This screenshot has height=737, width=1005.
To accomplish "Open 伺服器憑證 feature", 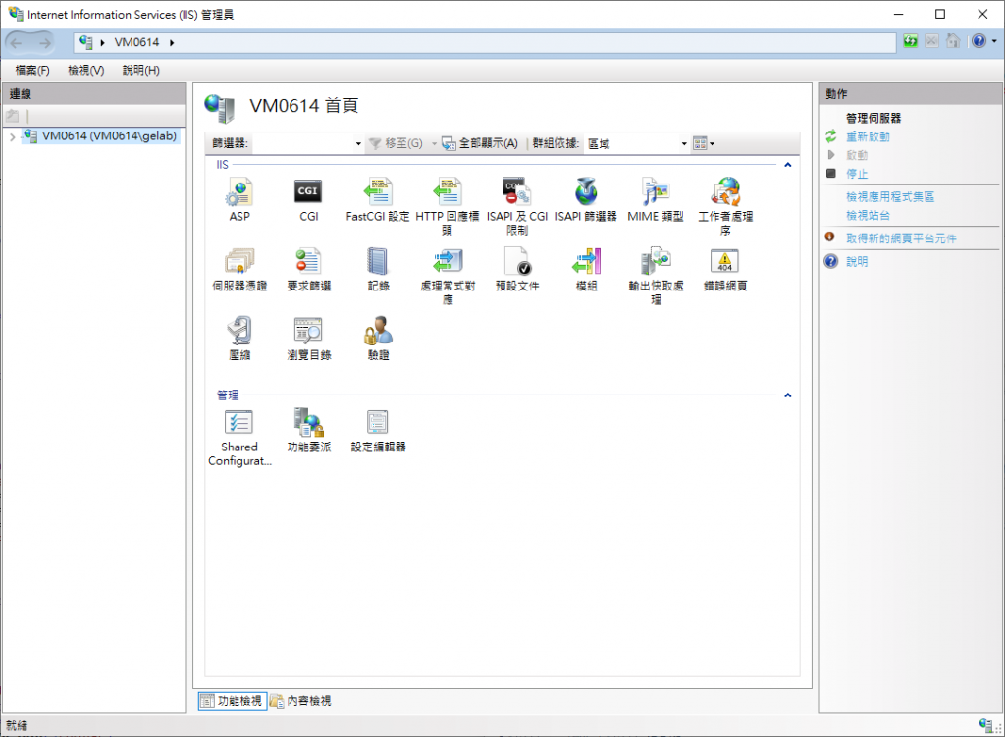I will [239, 269].
